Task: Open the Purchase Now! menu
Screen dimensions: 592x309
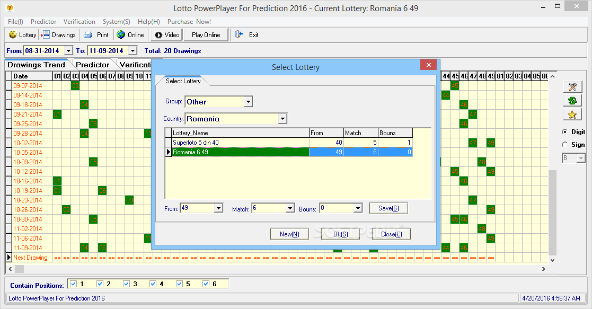Action: click(189, 22)
